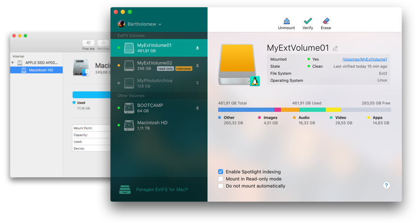Select Macintosh HD in the ExtFS sidebar
This screenshot has width=416, height=223.
159,125
